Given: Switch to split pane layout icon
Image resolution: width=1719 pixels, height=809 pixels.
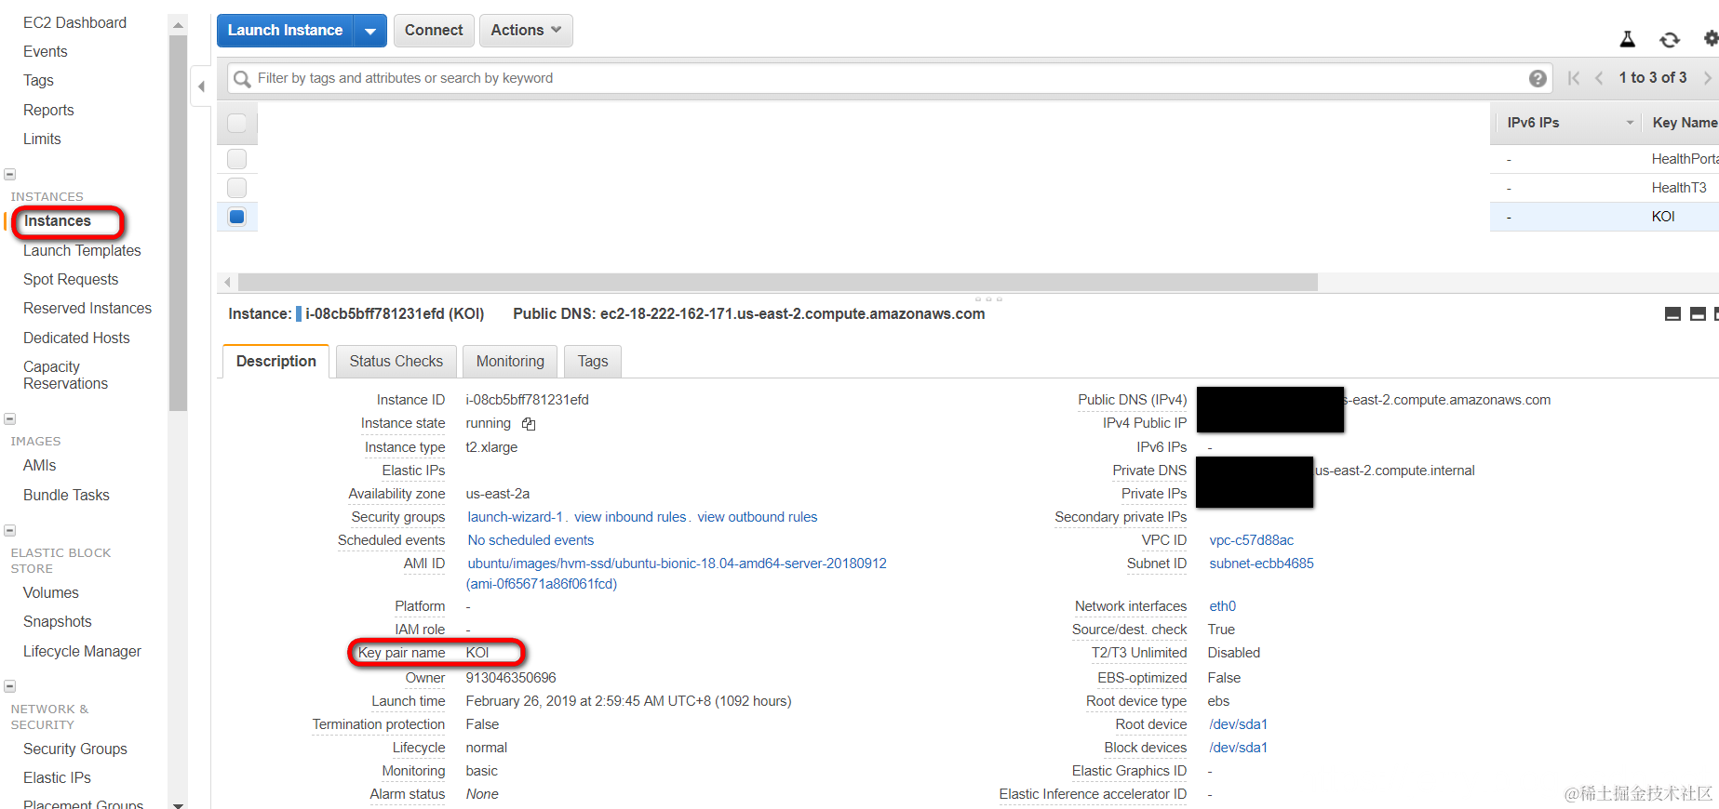Looking at the screenshot, I should click(1698, 314).
